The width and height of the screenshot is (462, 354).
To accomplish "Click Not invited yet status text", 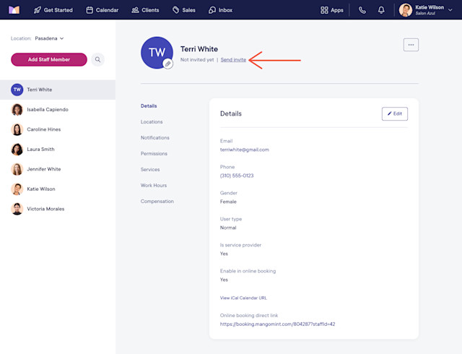I will click(x=197, y=59).
